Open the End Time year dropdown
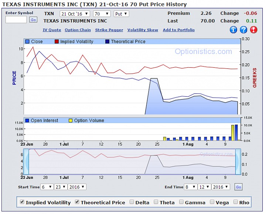This screenshot has height=214, width=266. pyautogui.click(x=221, y=187)
